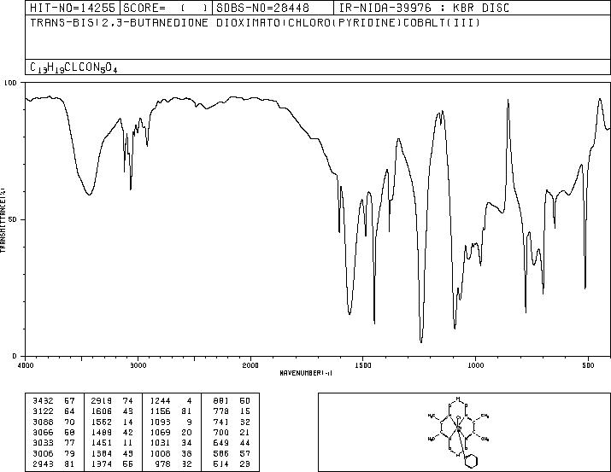Click the 514 peak table entry
Screen dimensions: 611x472
pyautogui.click(x=232, y=463)
